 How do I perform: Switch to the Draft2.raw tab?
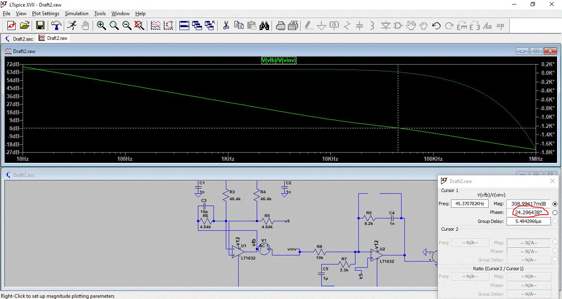53,38
